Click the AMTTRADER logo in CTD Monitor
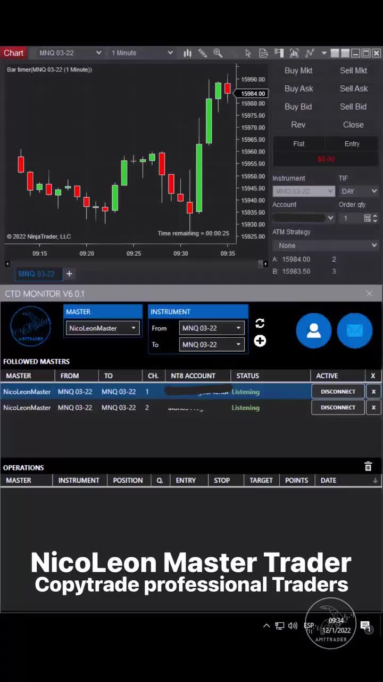This screenshot has height=682, width=383. pos(30,327)
